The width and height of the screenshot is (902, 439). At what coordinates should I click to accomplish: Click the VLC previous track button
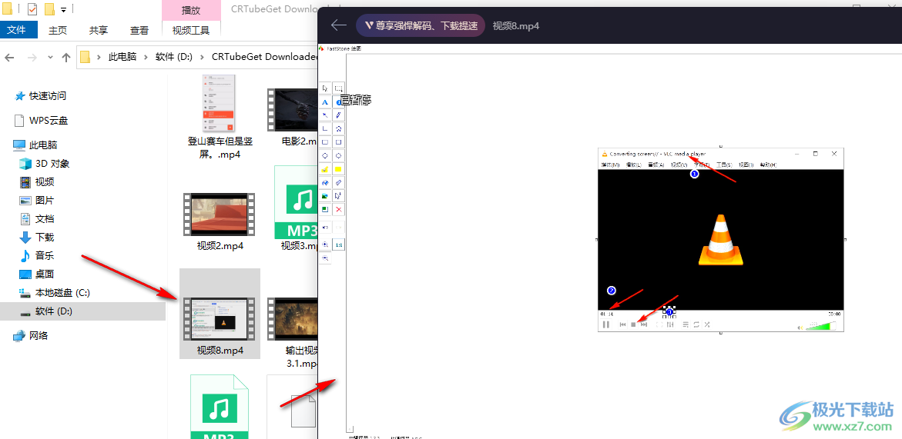pyautogui.click(x=622, y=324)
